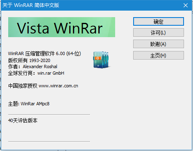The height and width of the screenshot is (151, 193).
Task: Close the 关于 WinRAR dialog
Action: click(186, 5)
